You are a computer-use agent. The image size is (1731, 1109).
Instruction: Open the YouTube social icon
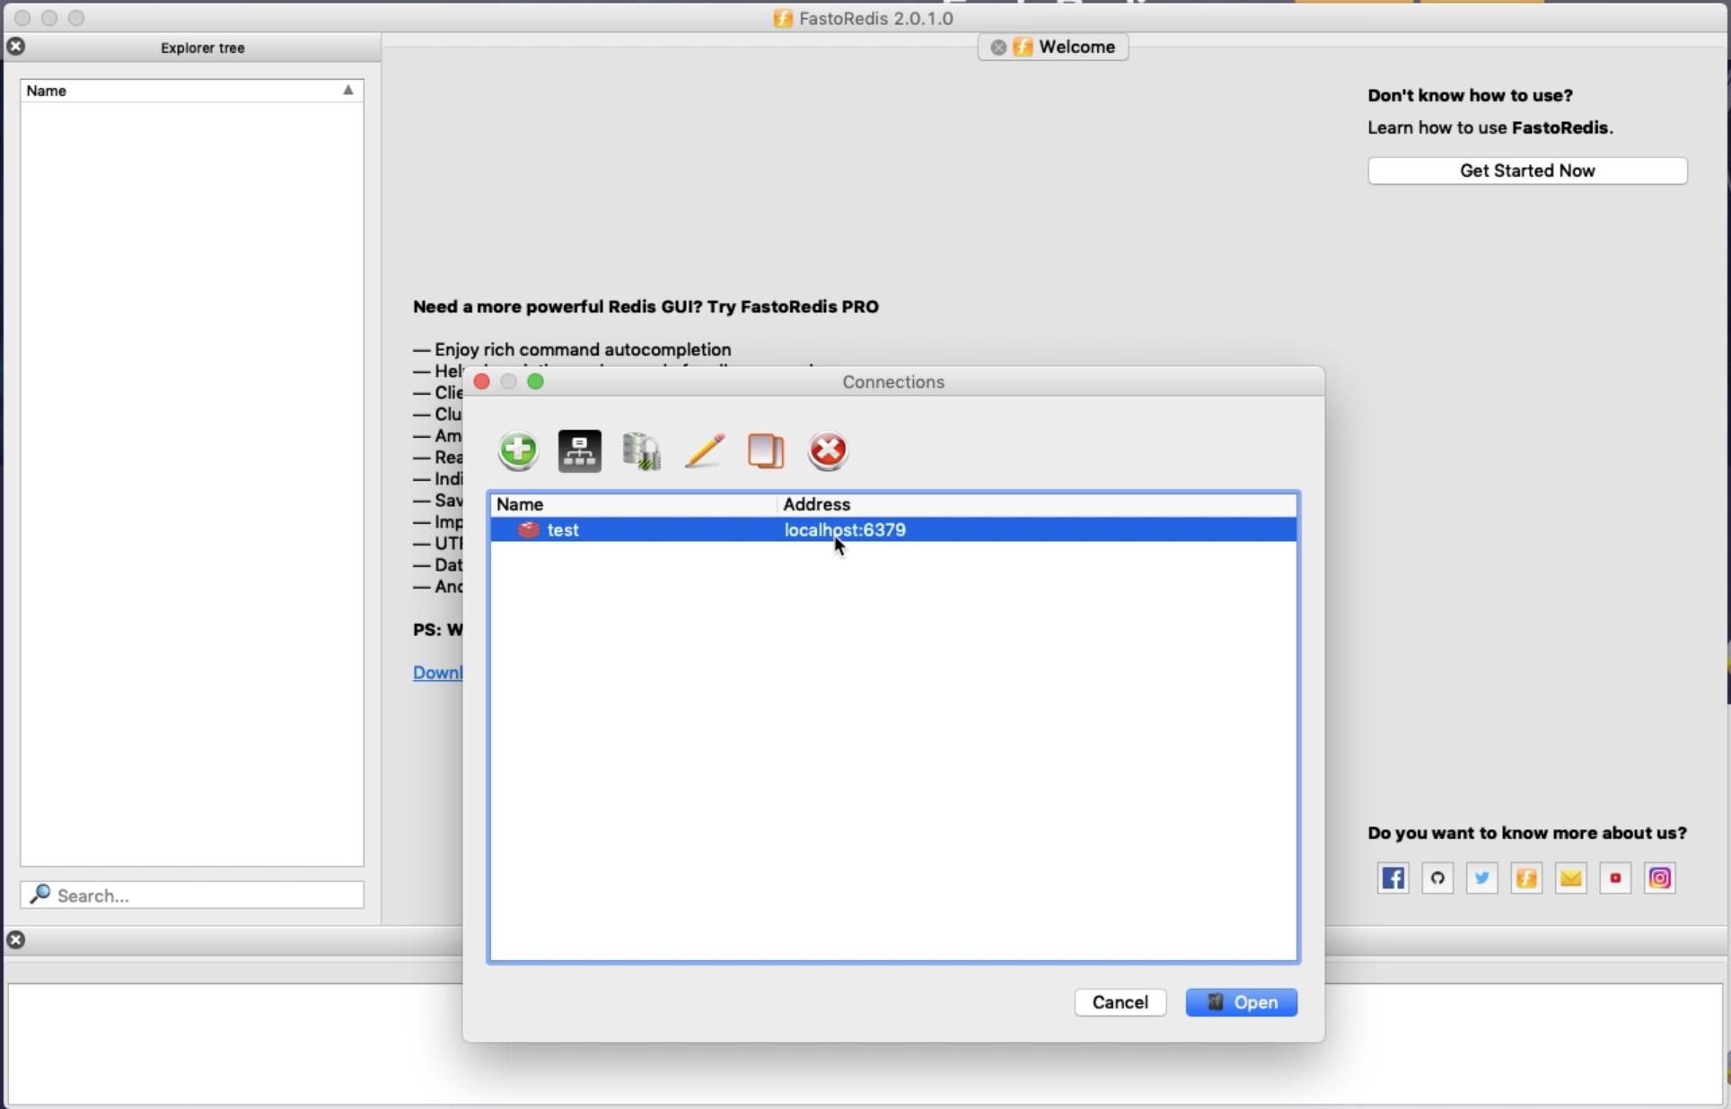[1615, 878]
